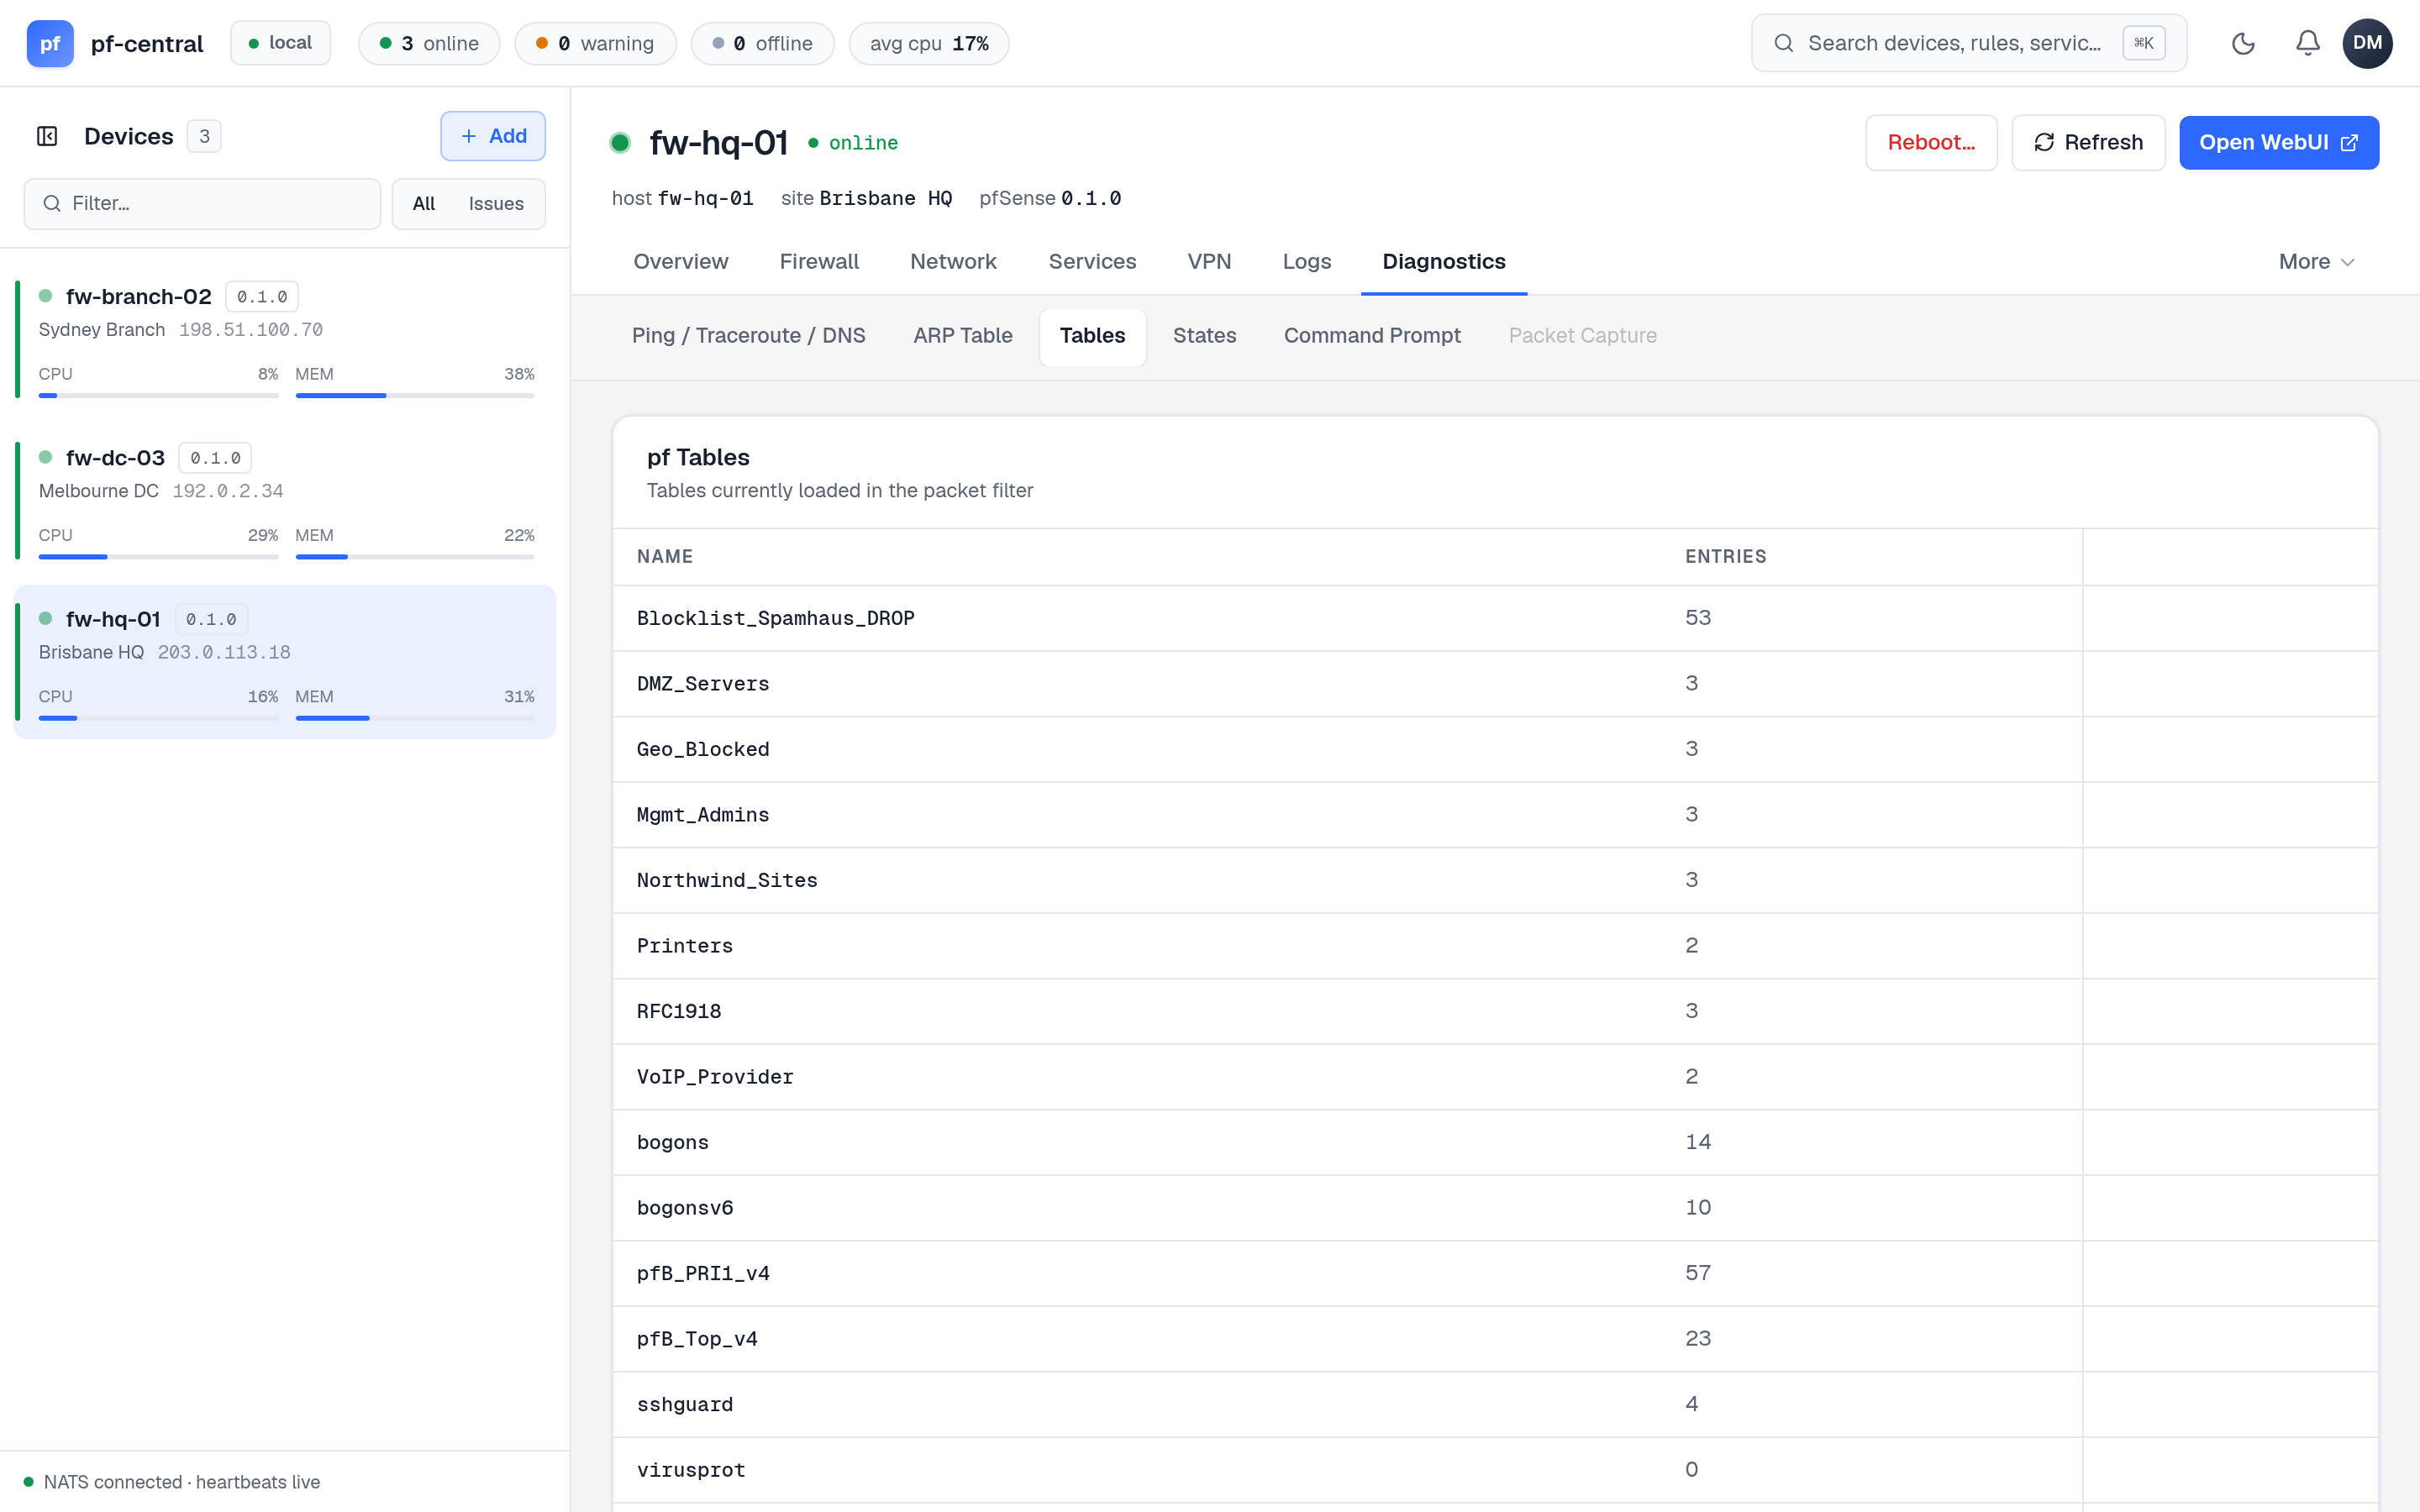This screenshot has height=1512, width=2420.
Task: Click the sshguard table row
Action: click(x=1494, y=1404)
